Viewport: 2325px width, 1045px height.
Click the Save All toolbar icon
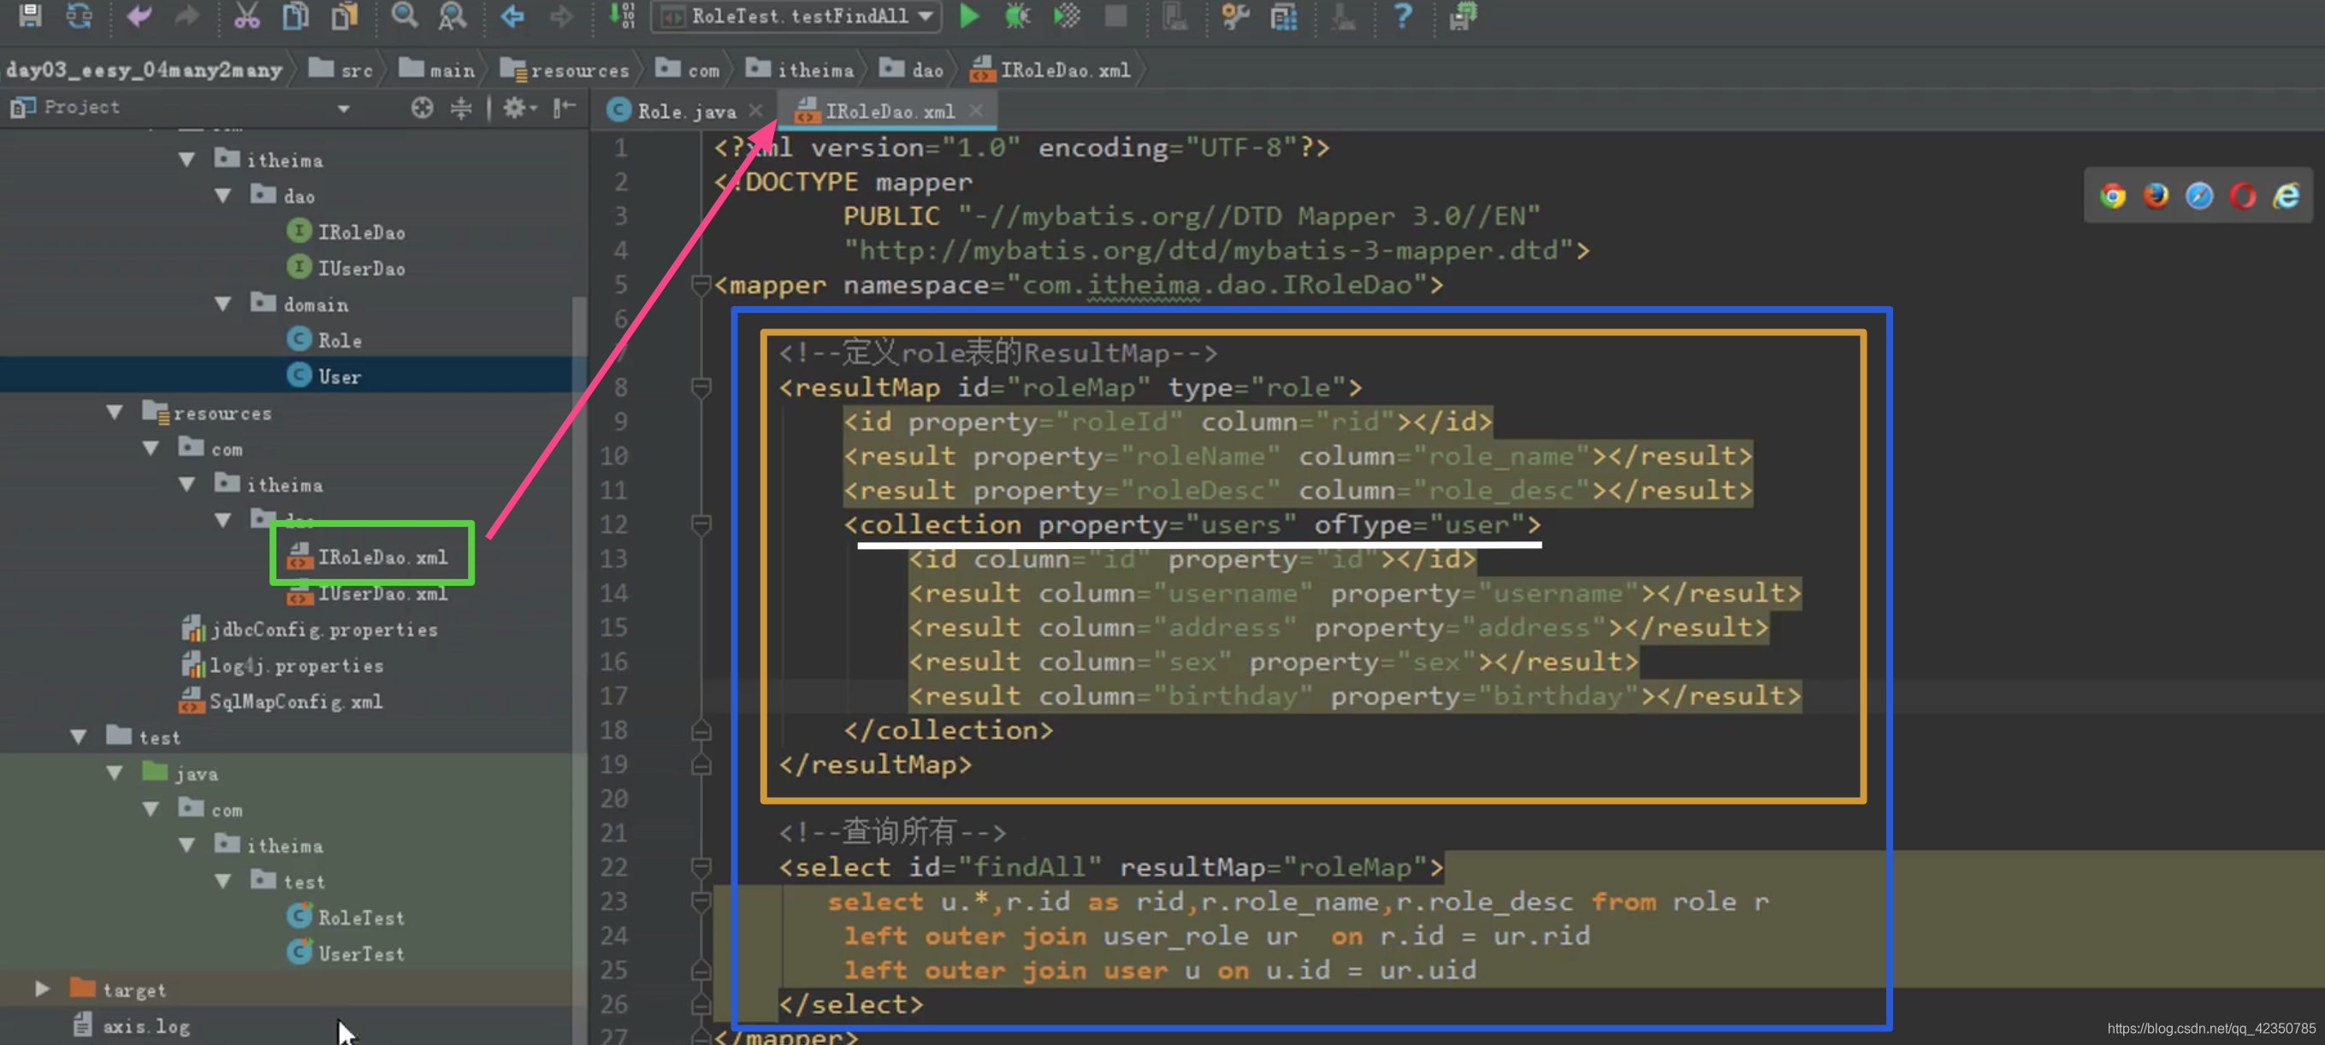(x=30, y=15)
